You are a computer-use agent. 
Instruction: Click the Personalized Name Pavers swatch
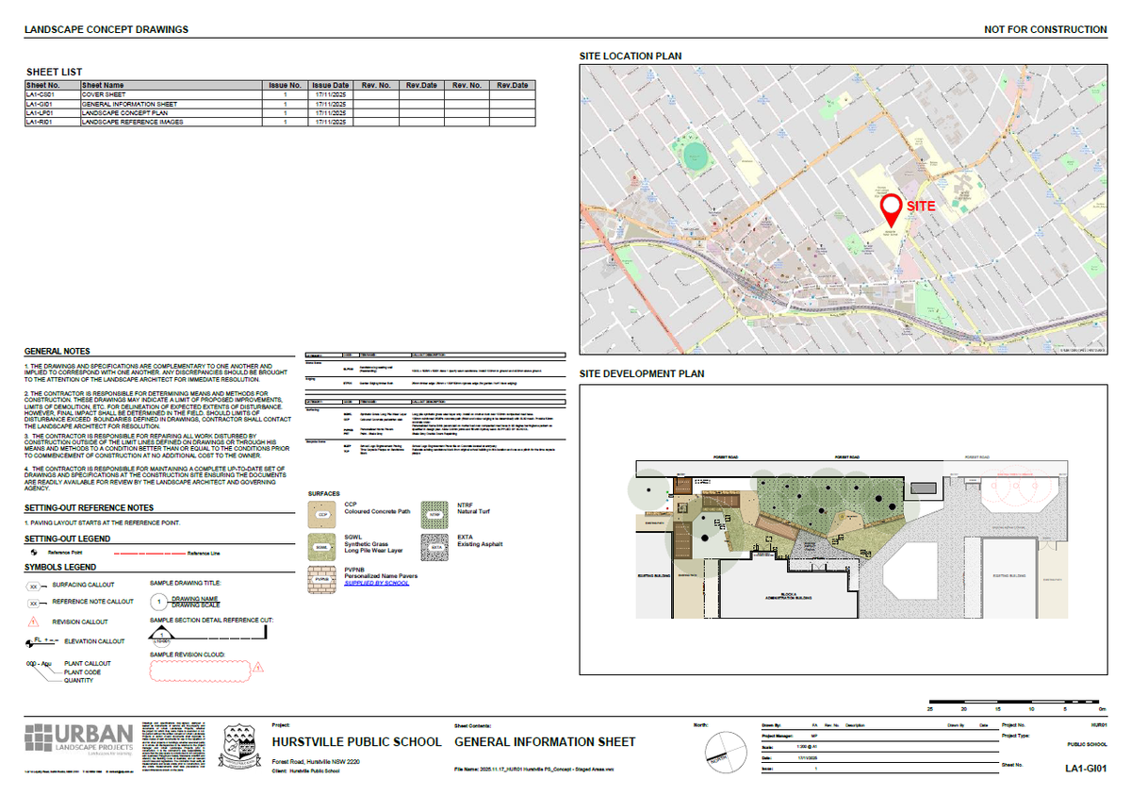[323, 578]
